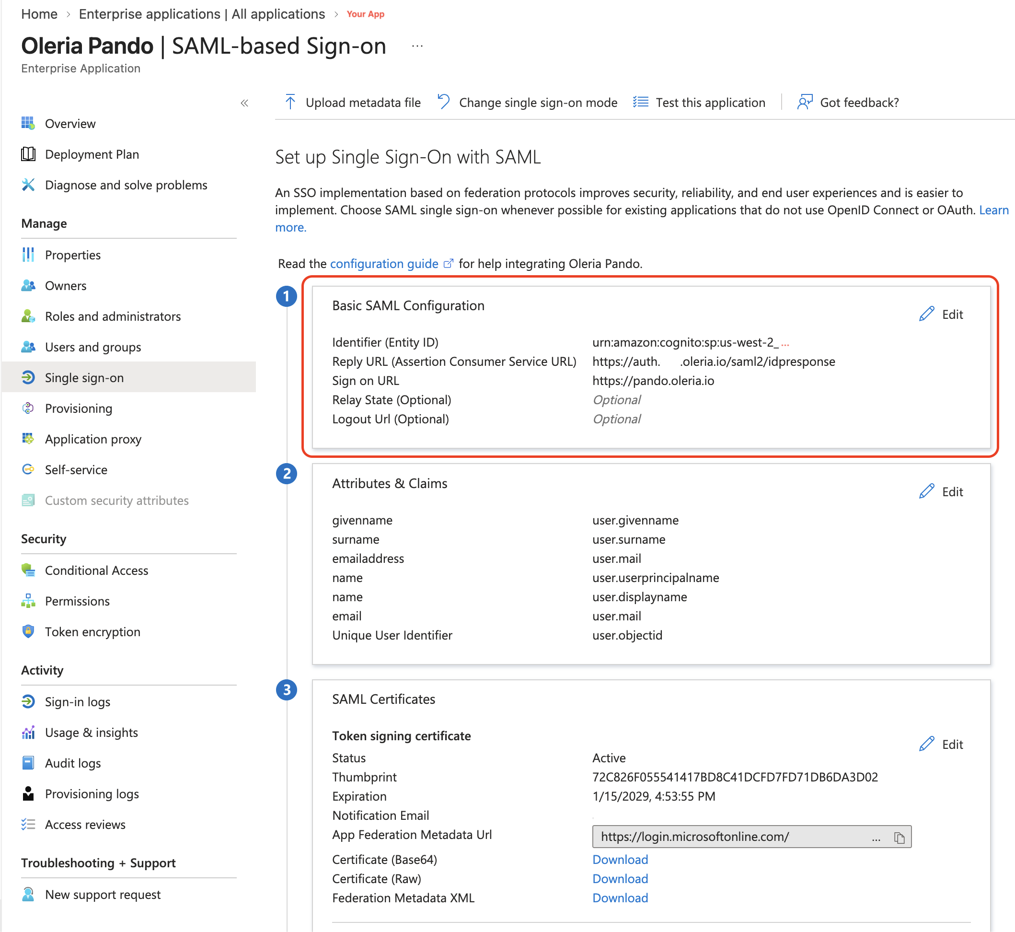Screen dimensions: 1015x932
Task: Click the Provisioning logs icon
Action: (28, 794)
